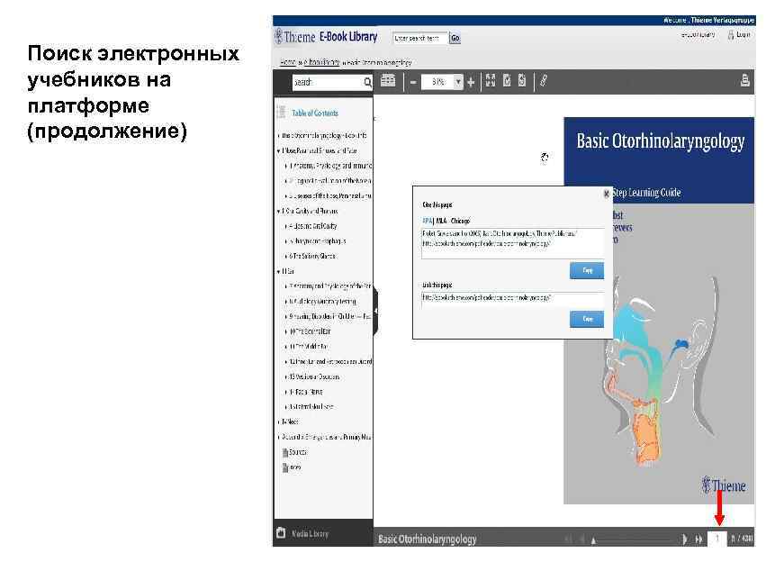Click the cite/link chain icon
The image size is (766, 562).
[x=544, y=81]
